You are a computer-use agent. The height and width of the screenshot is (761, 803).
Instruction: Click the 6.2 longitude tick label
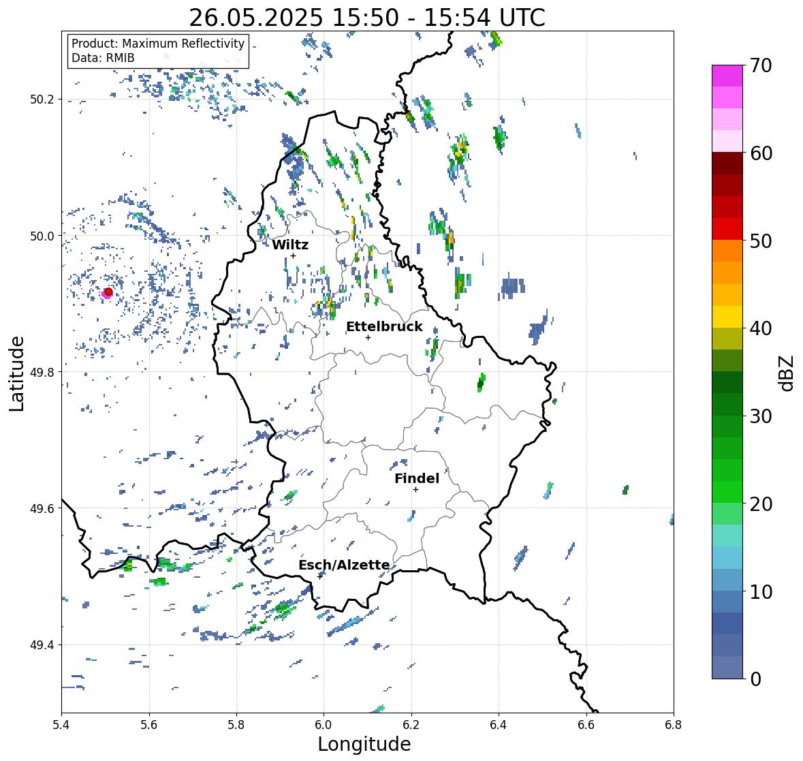(x=411, y=725)
